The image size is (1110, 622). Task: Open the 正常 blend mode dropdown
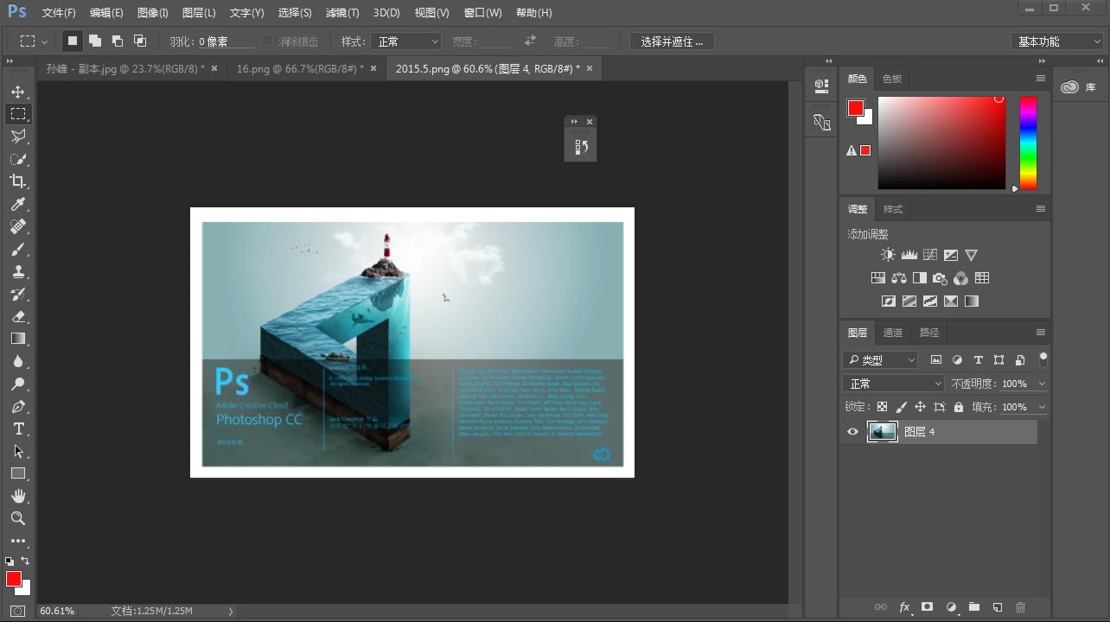coord(894,384)
